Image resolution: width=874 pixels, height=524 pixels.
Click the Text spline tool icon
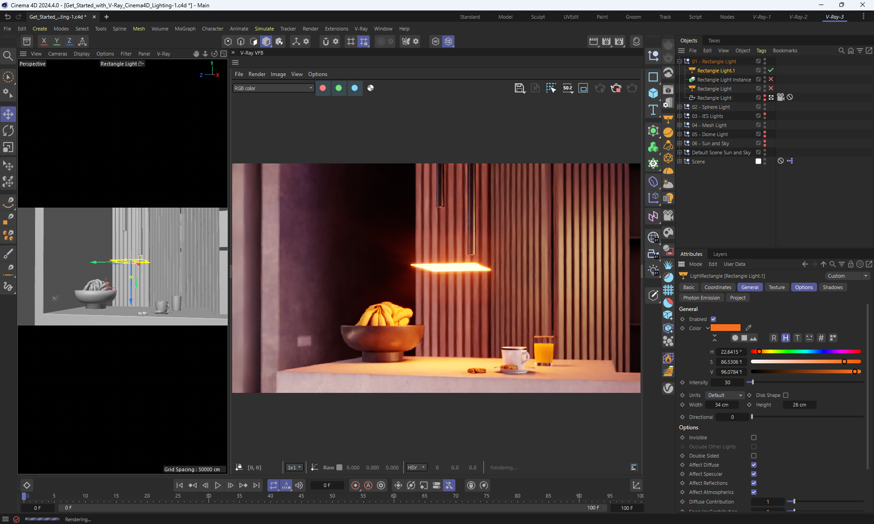[x=653, y=110]
